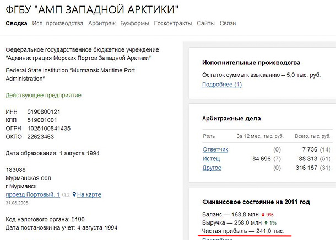Image resolution: width=336 pixels, height=240 pixels.
Task: Switch to the Связи tab
Action: 227,24
